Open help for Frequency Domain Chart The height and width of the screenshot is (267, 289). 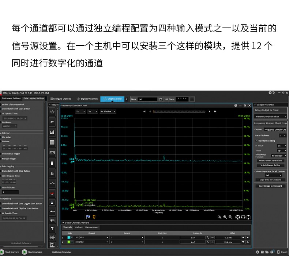click(x=236, y=105)
